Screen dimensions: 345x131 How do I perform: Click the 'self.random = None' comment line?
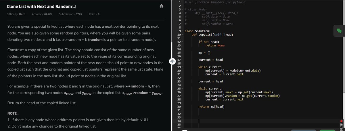tap(218, 24)
